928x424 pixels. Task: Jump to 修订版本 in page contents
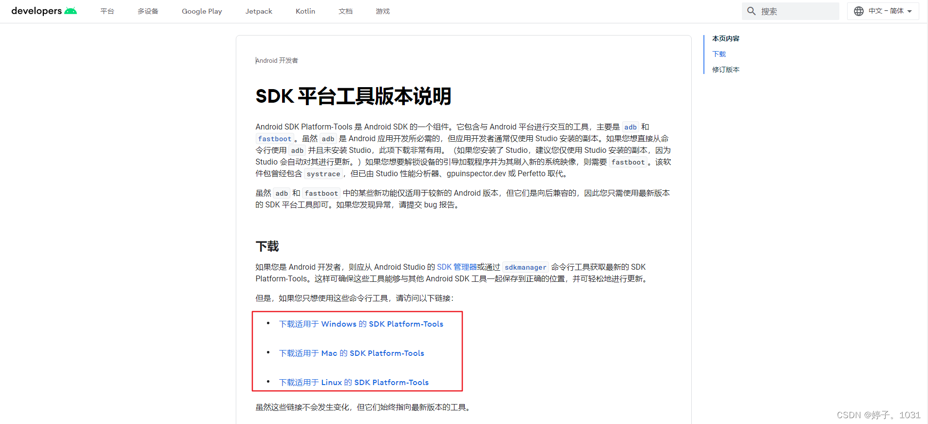[x=726, y=70]
